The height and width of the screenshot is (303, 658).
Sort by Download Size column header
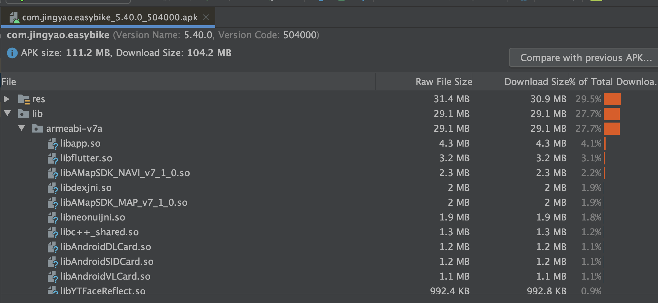[536, 82]
